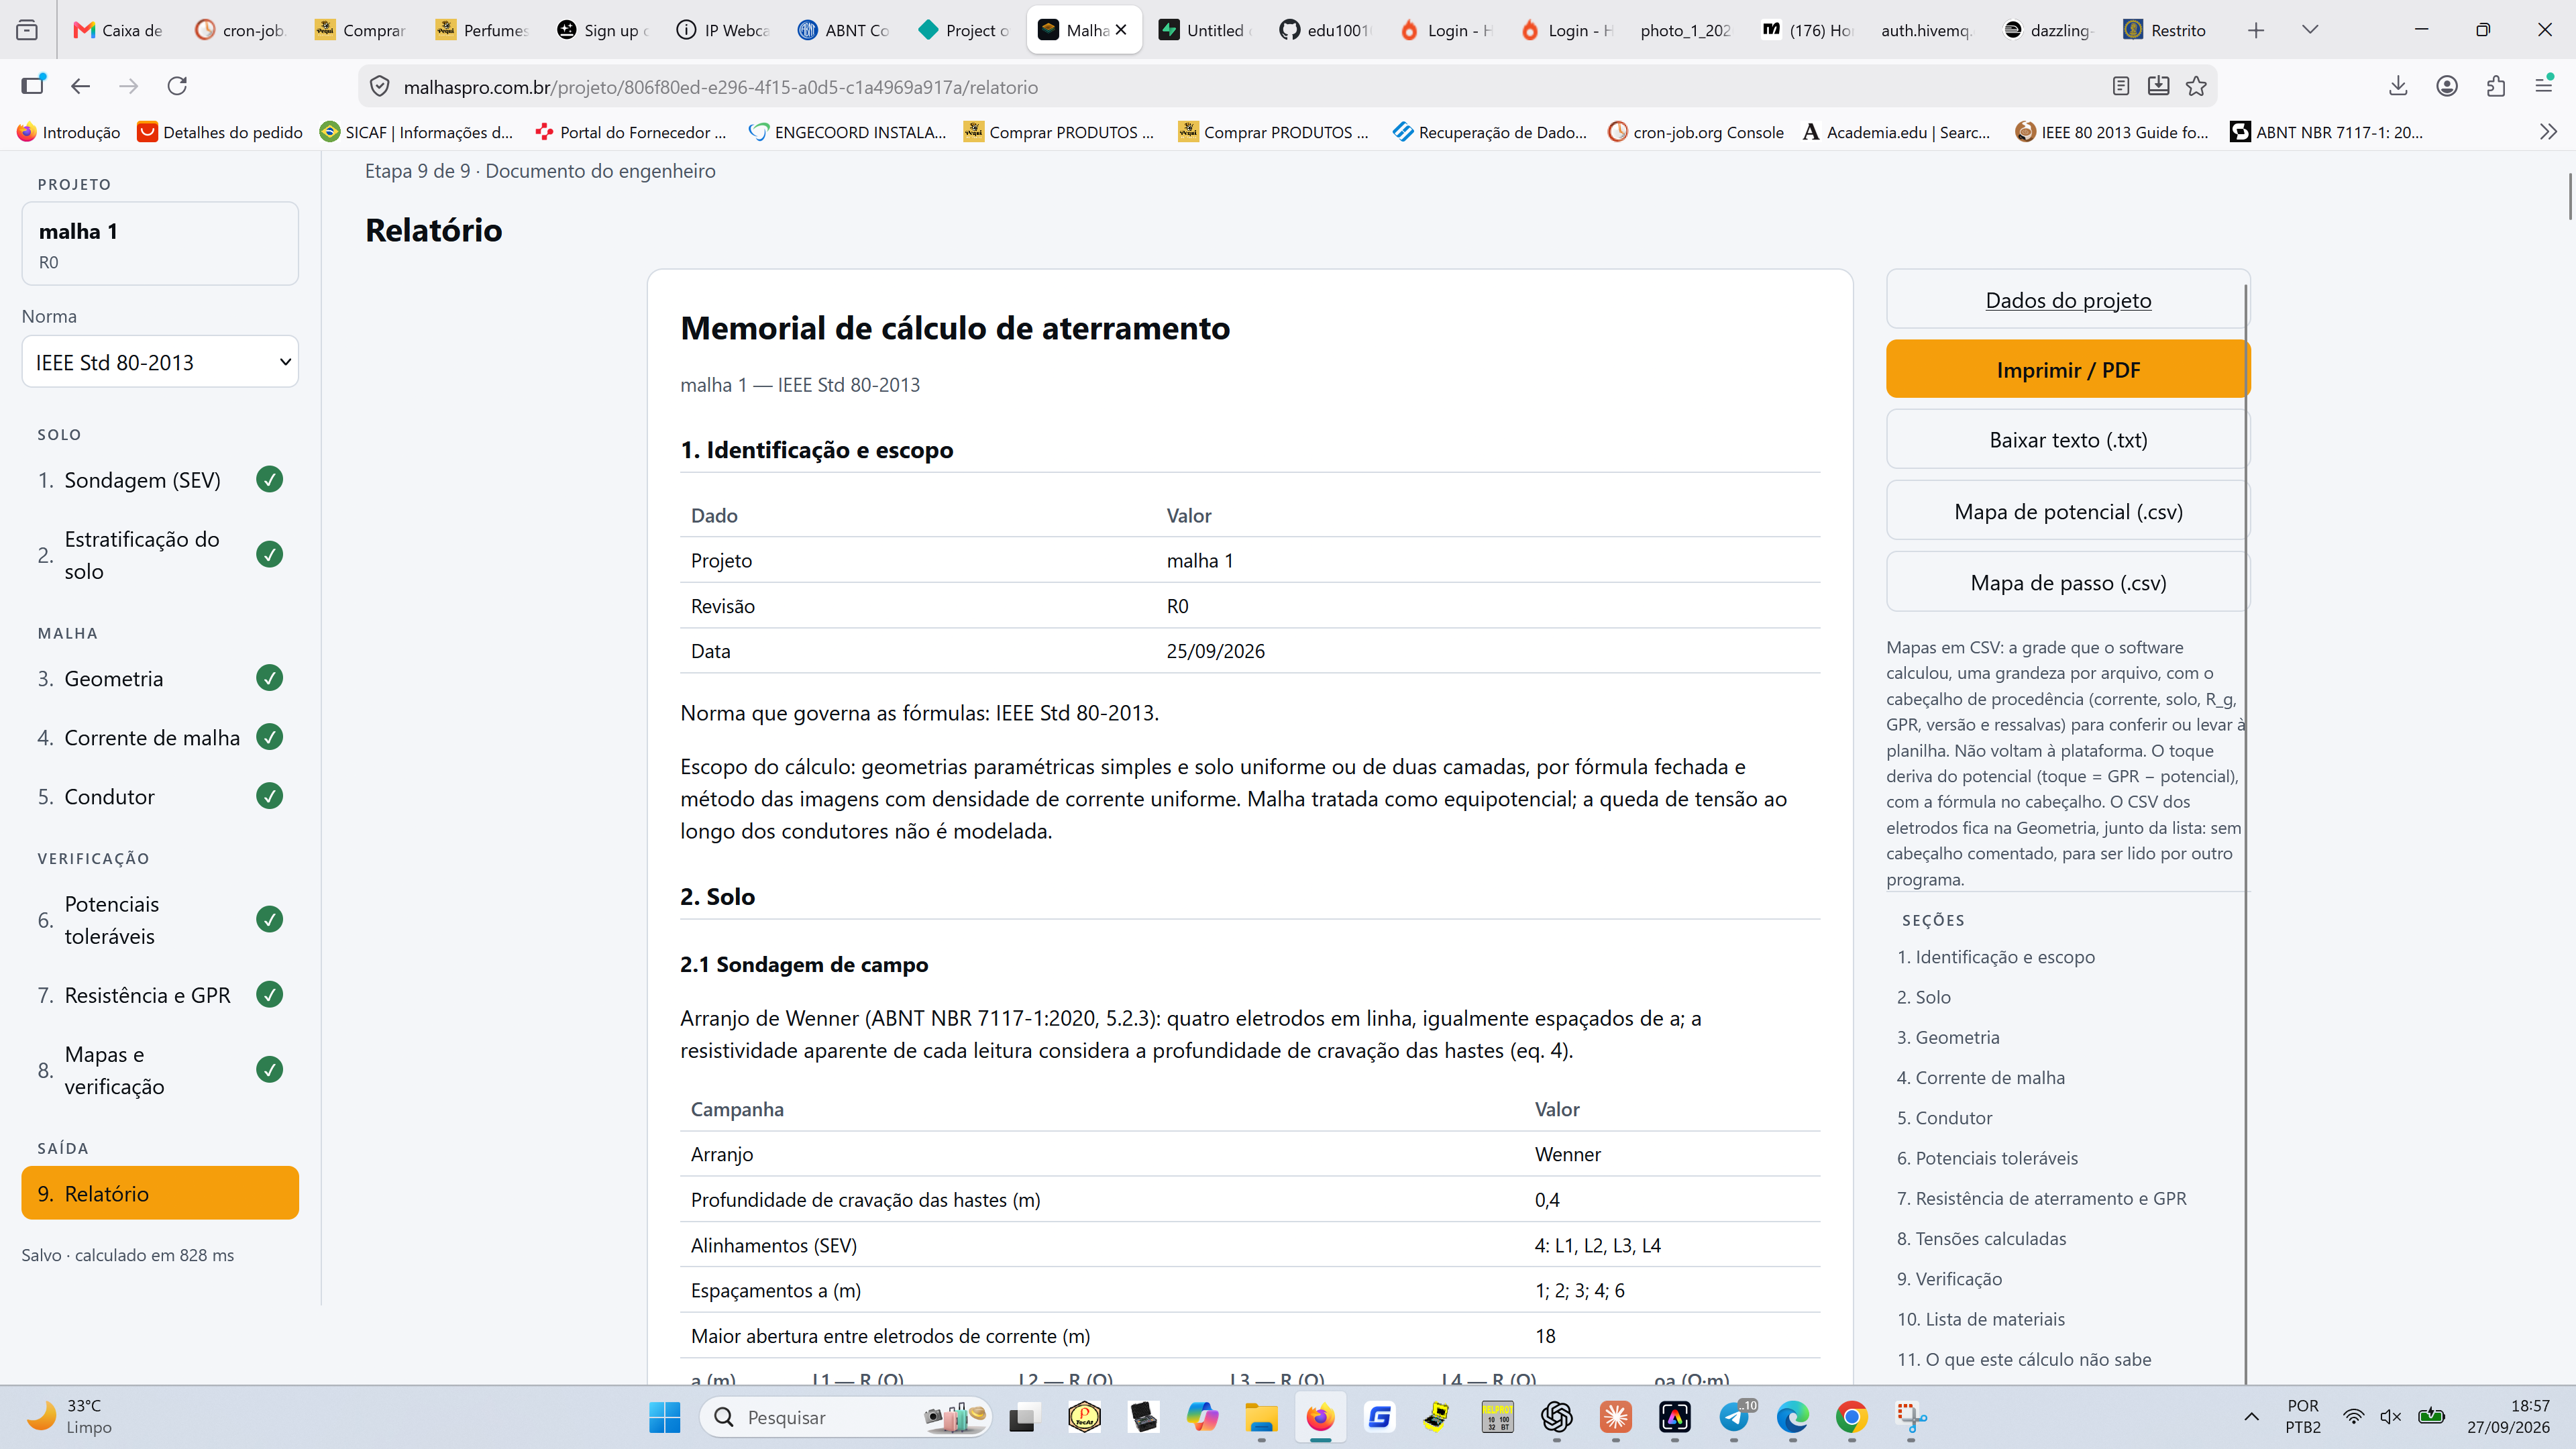
Task: Open the extensions puzzle icon
Action: pos(2495,86)
